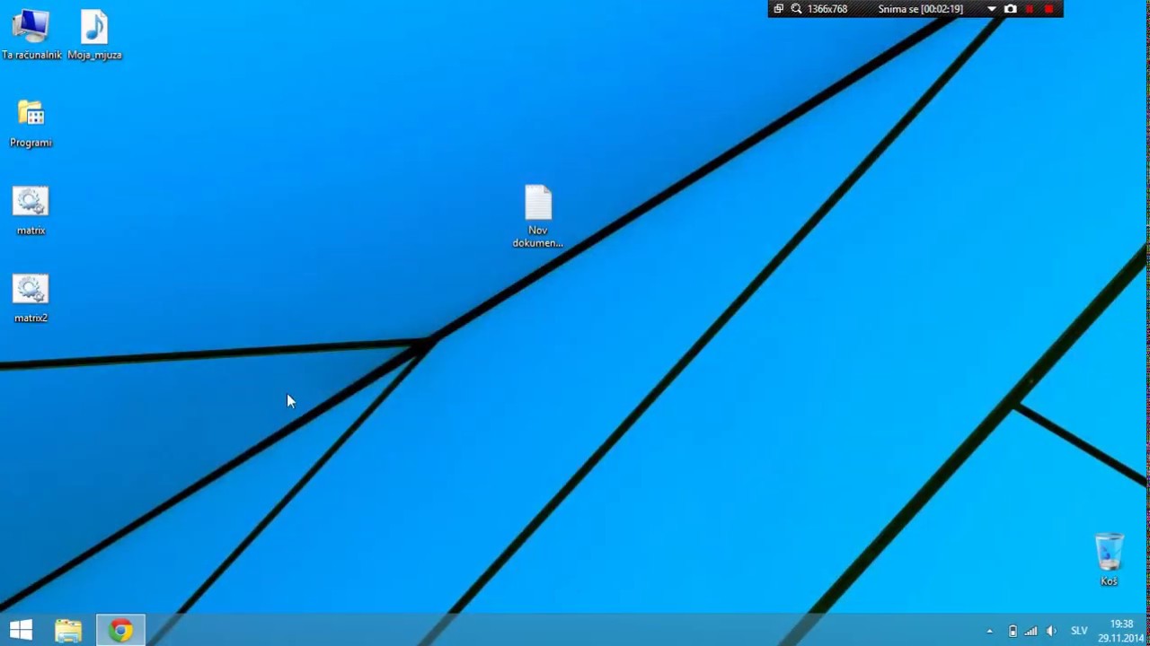
Task: Click the recorder magnifier zoom icon
Action: (796, 9)
